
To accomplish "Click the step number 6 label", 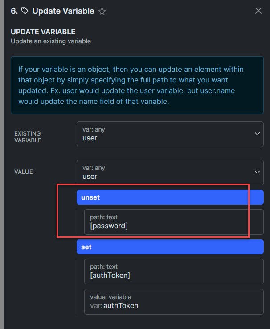I will pyautogui.click(x=14, y=11).
